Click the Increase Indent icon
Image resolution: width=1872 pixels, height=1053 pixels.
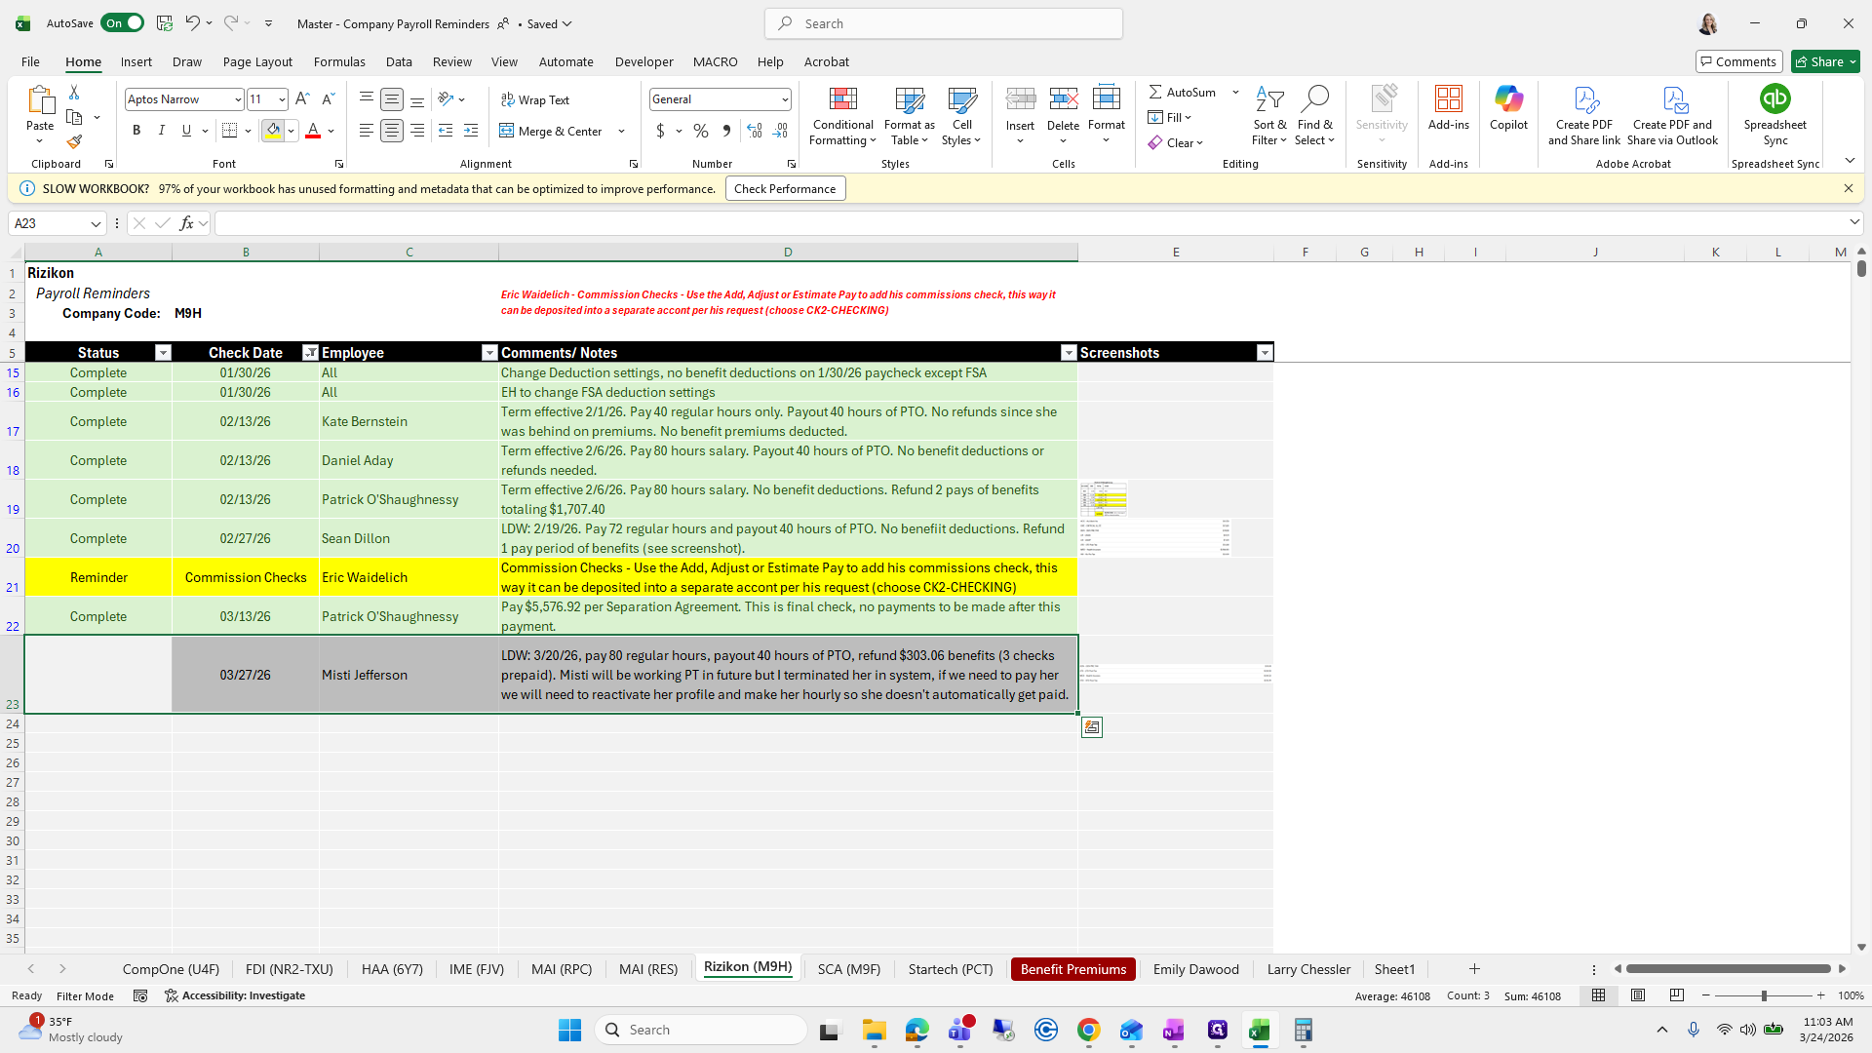click(471, 131)
